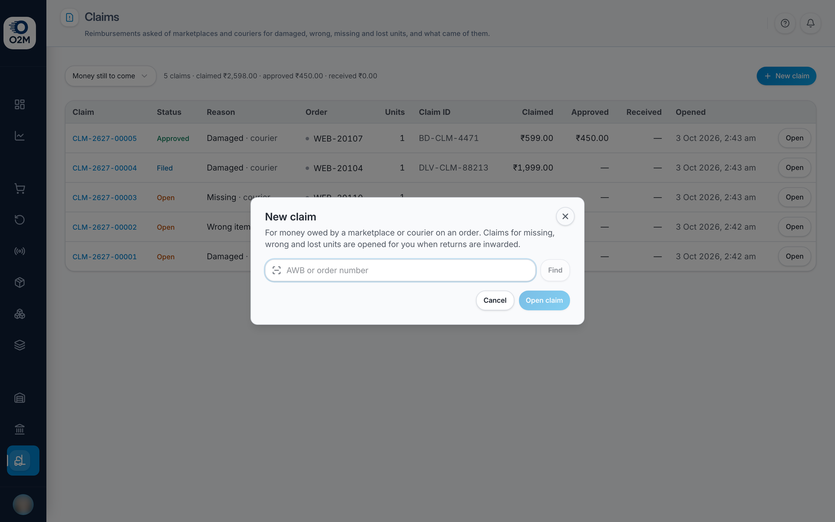Screen dimensions: 835x522
Task: Open notifications bell icon
Action: [811, 23]
